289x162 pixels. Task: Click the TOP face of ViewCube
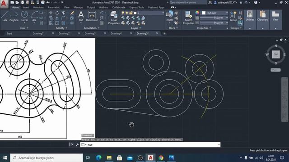276,54
